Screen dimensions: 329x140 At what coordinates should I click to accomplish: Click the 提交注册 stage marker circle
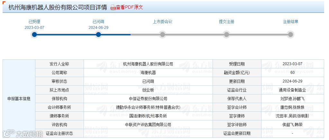(226, 35)
